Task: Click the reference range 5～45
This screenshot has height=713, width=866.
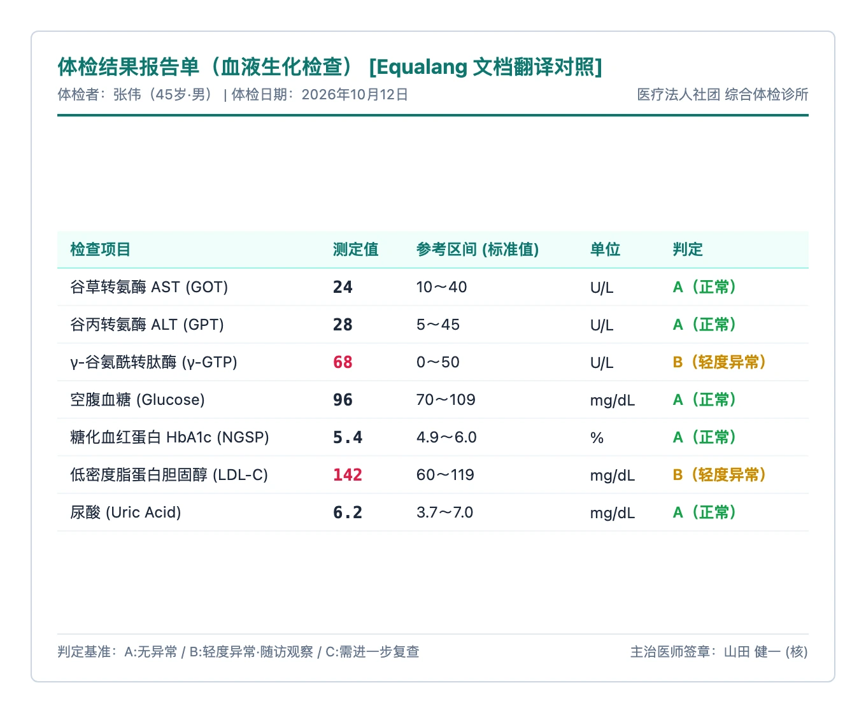Action: click(438, 325)
